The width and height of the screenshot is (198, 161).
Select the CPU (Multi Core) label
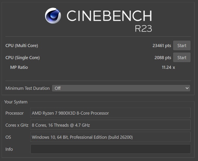(x=22, y=46)
